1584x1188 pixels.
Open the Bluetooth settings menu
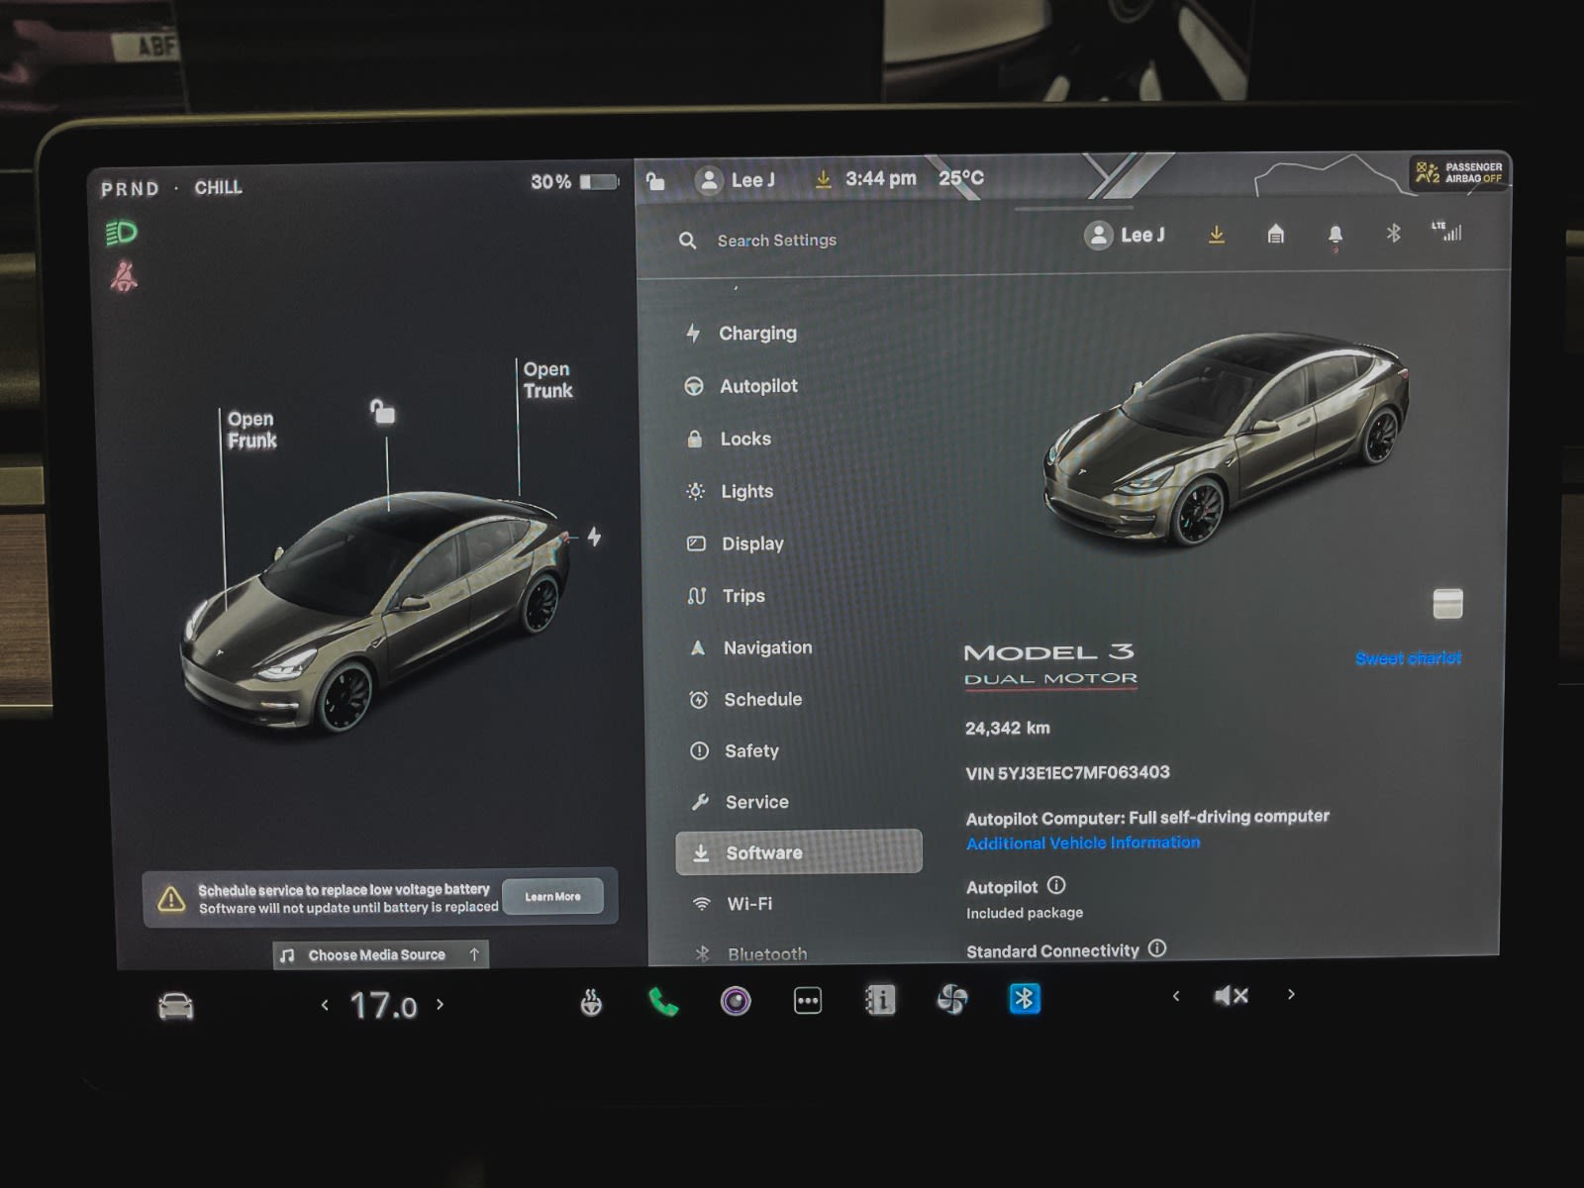coord(750,954)
